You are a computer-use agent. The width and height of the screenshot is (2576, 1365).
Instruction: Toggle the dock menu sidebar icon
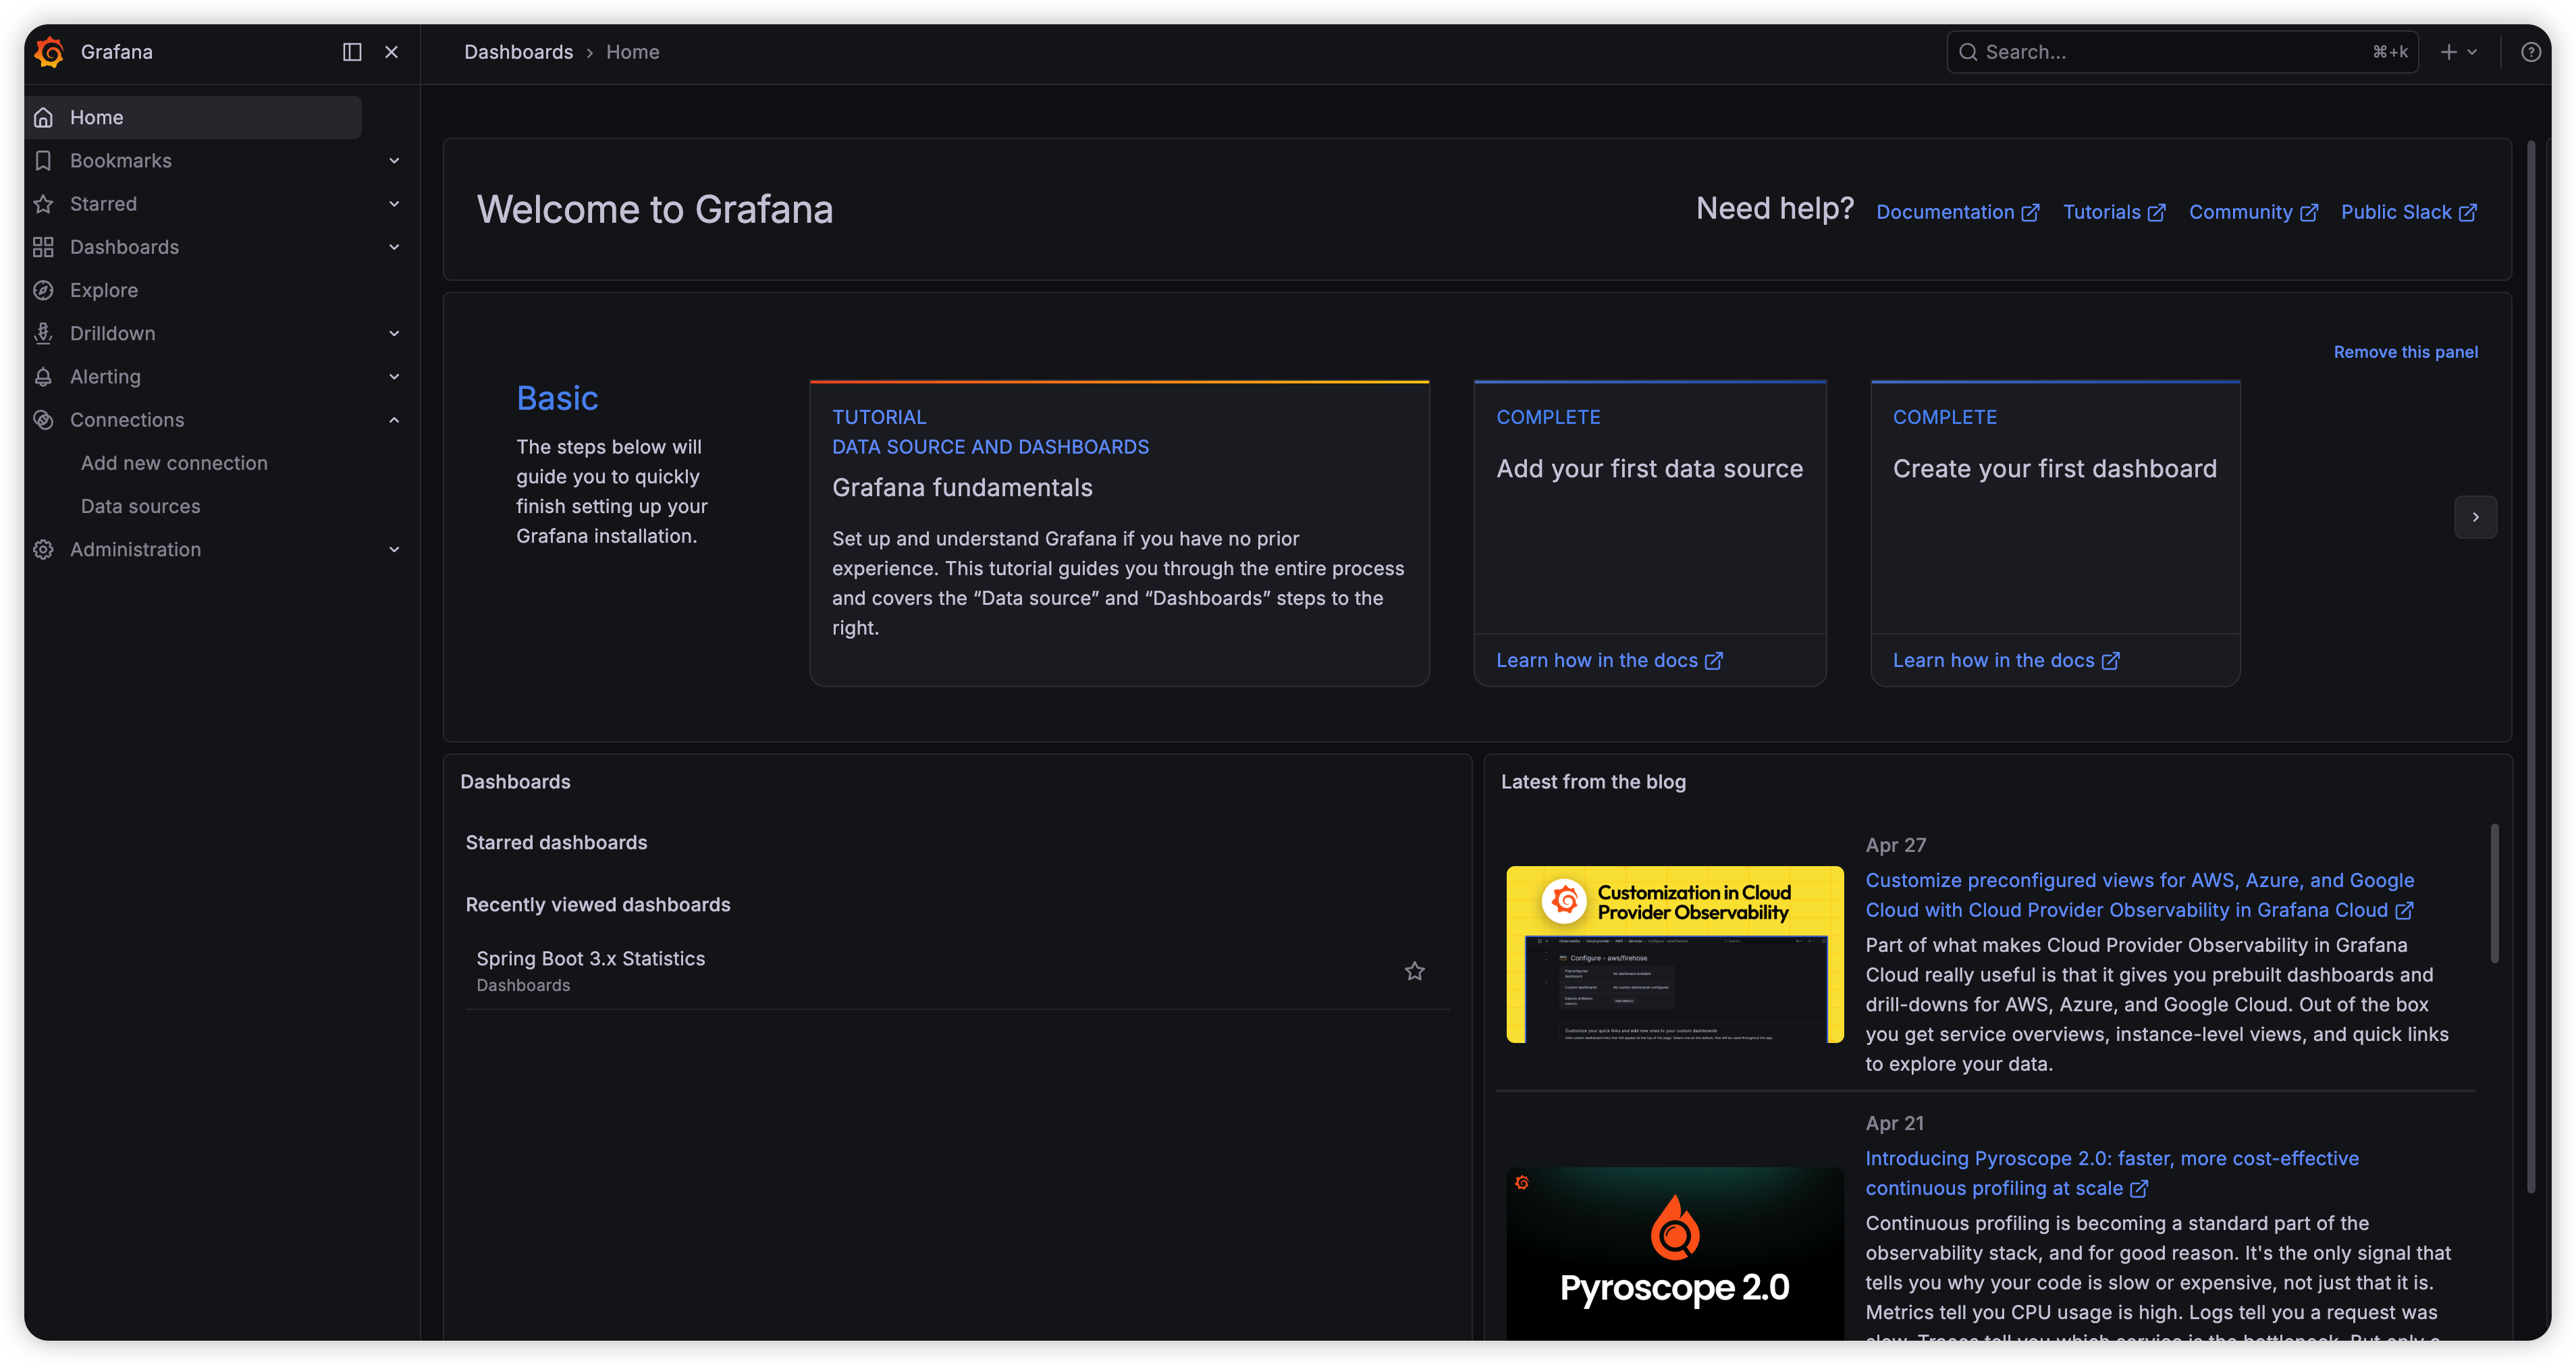(x=352, y=52)
